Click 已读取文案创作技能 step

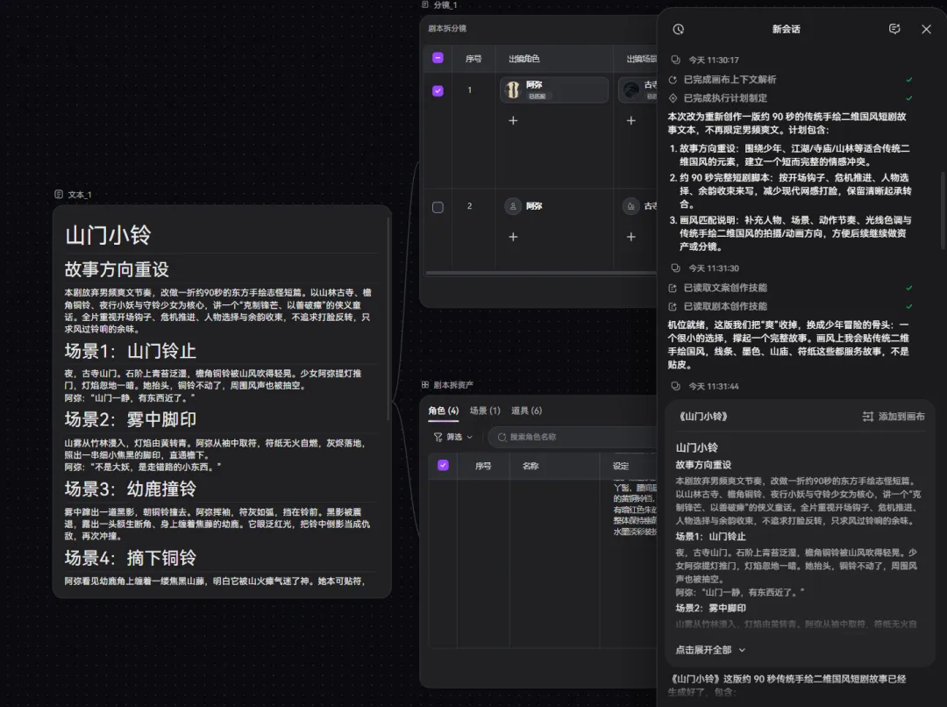tap(725, 288)
